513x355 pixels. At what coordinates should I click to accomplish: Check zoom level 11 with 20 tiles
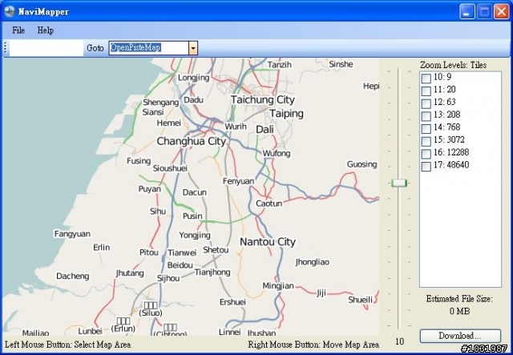[426, 91]
